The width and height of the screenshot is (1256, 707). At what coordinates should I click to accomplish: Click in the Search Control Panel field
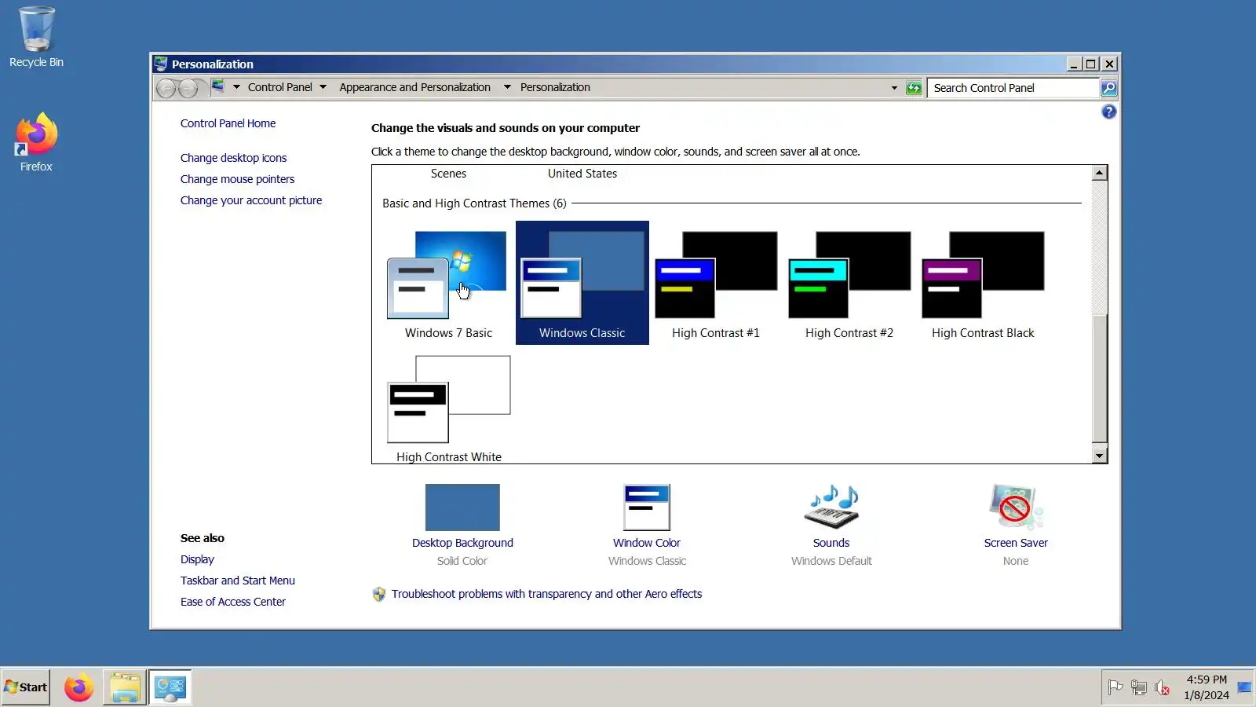click(1013, 88)
